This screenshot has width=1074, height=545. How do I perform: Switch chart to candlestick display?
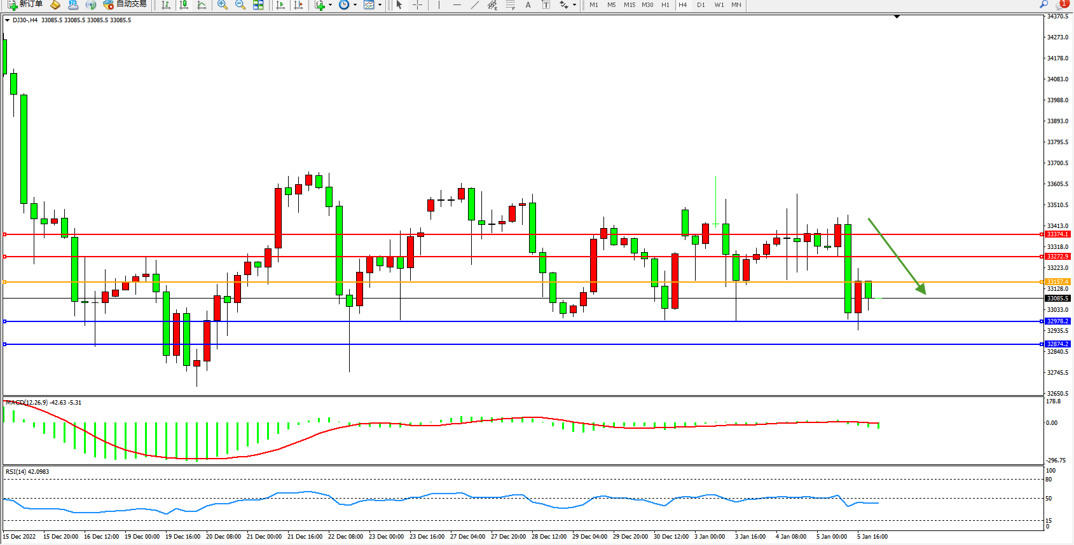pos(184,5)
